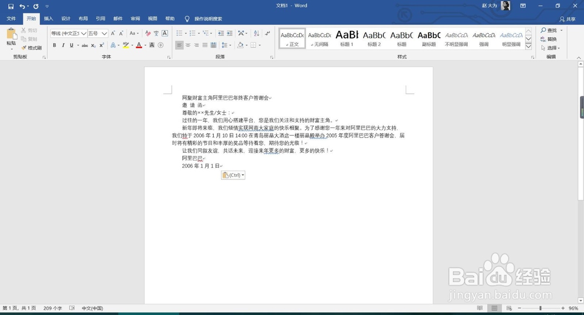Viewport: 584px width, 315px height.
Task: Insert enclosed character (circled) icon
Action: click(161, 45)
